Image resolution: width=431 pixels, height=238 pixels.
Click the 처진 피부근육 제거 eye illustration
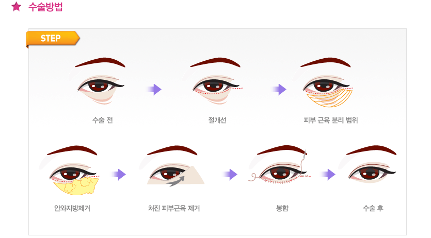point(172,166)
